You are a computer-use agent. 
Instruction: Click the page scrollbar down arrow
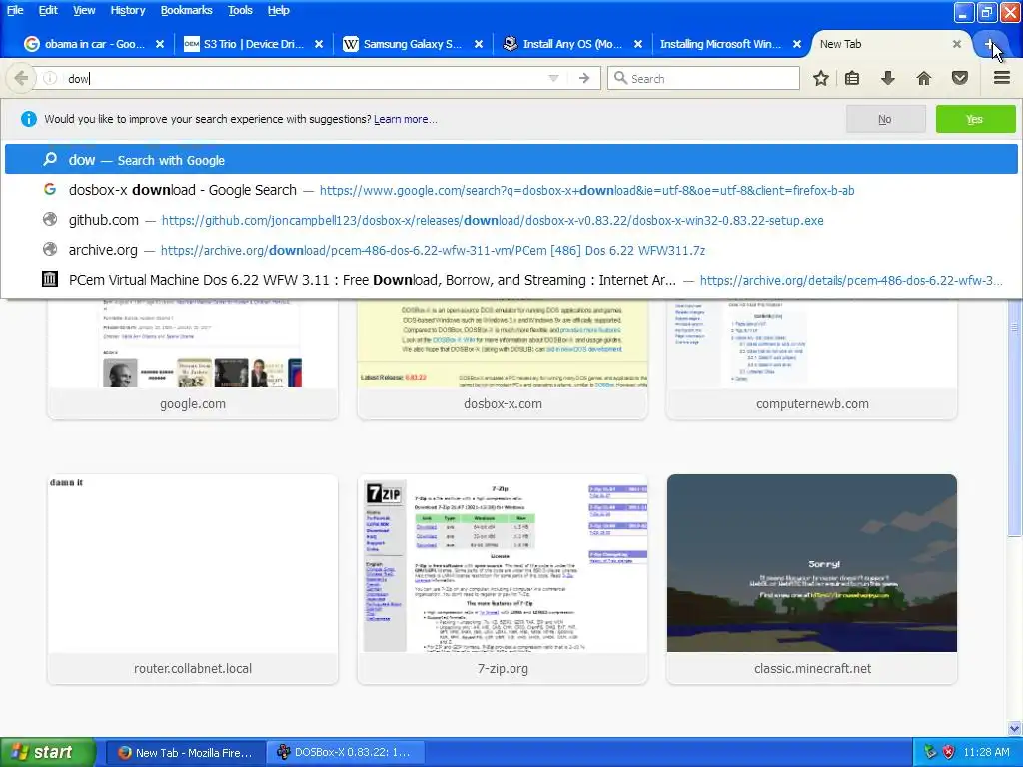1014,728
